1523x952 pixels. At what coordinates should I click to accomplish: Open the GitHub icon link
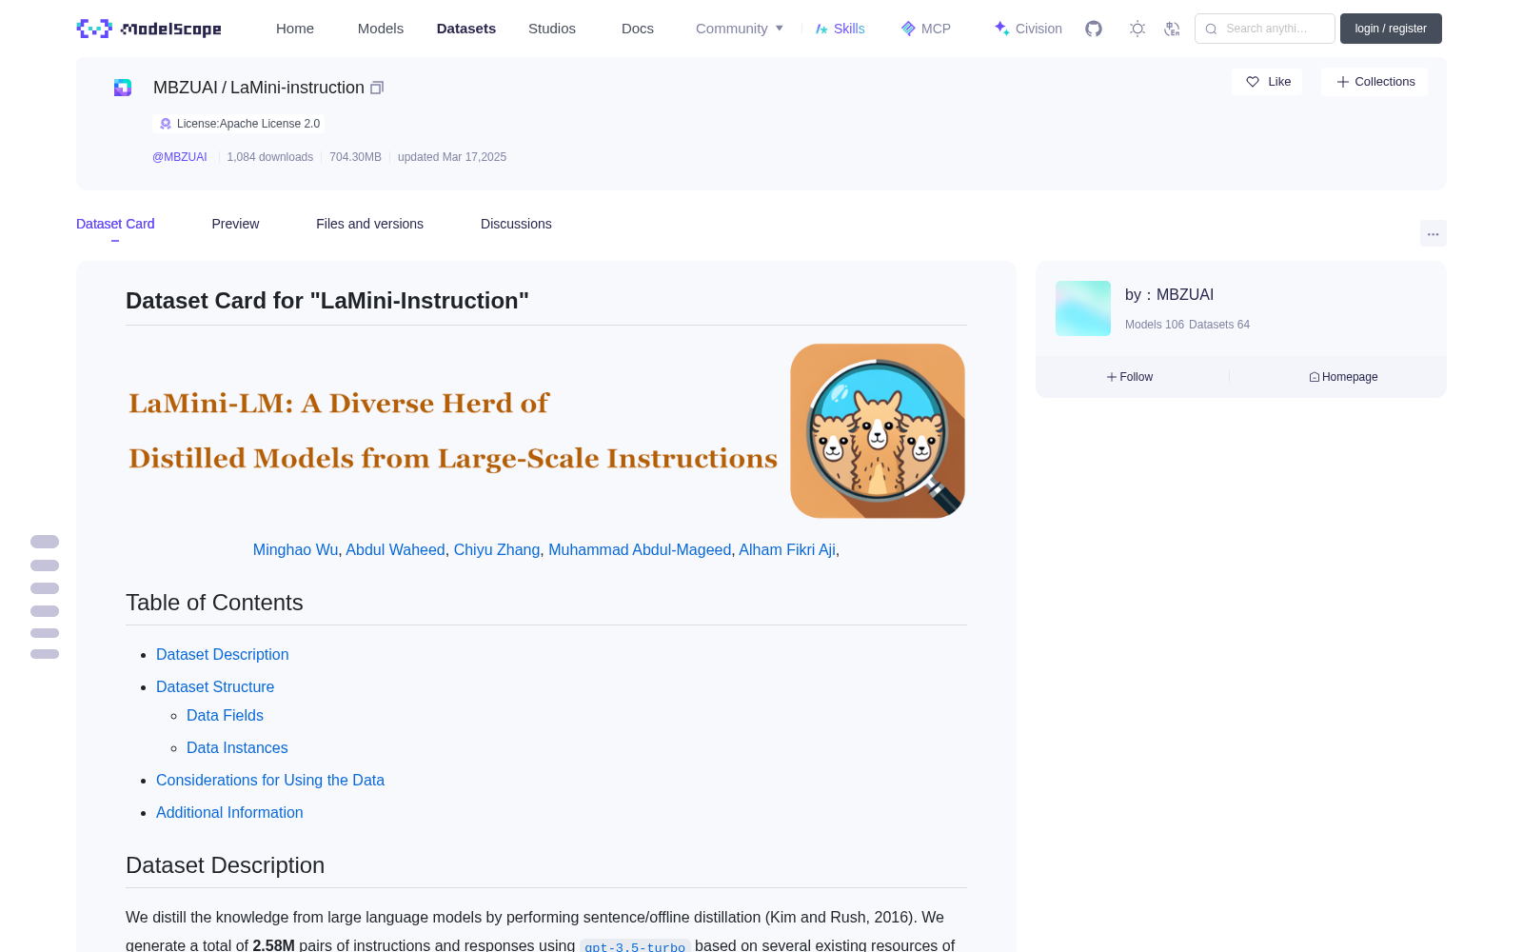point(1094,29)
